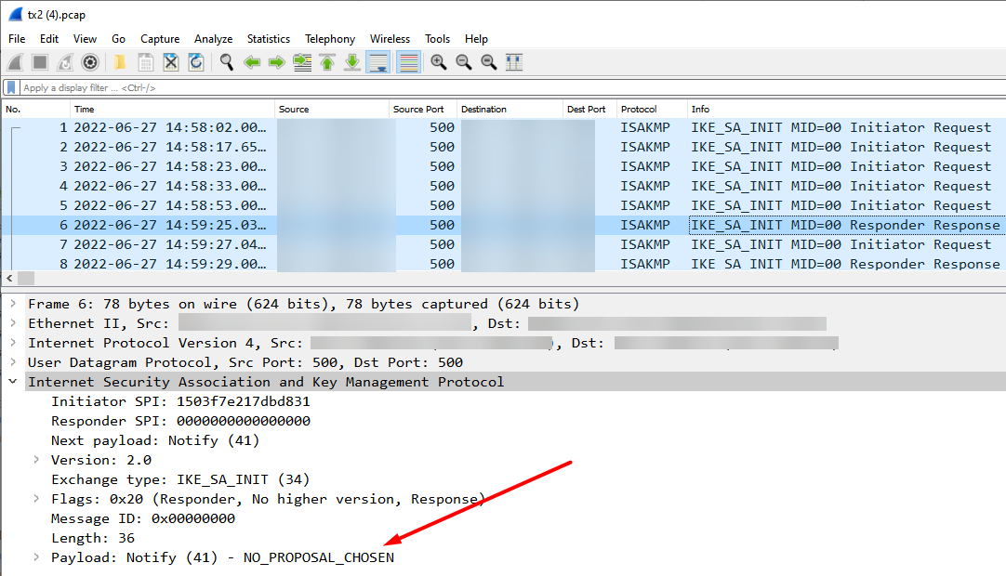Reload this capture file

195,61
